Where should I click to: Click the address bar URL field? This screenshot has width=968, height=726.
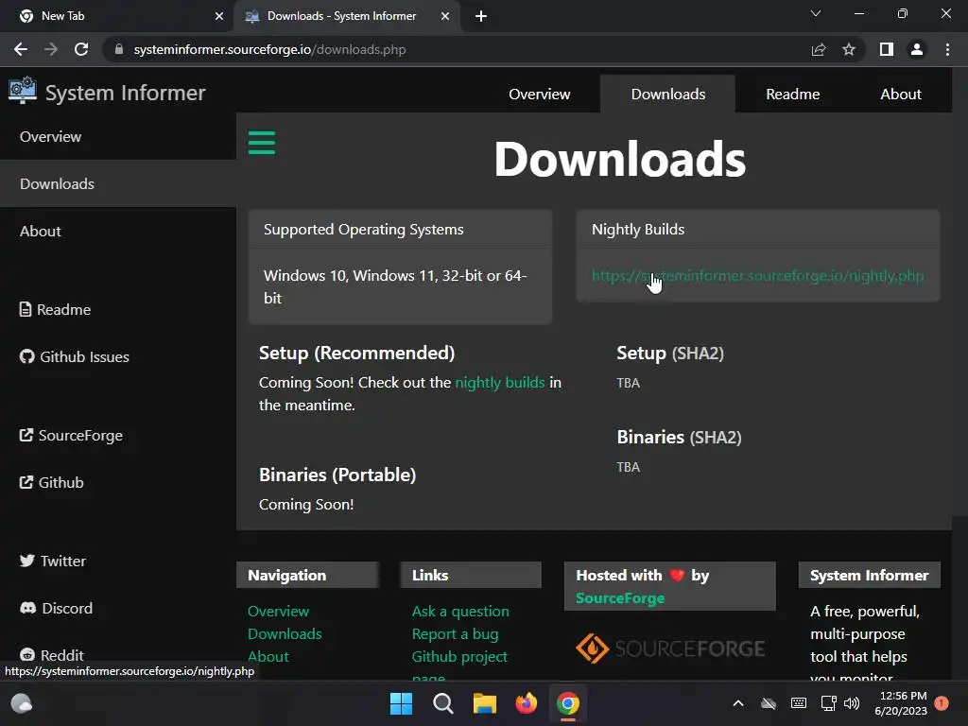click(x=457, y=49)
